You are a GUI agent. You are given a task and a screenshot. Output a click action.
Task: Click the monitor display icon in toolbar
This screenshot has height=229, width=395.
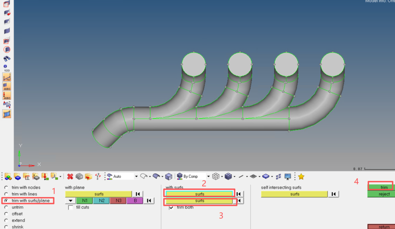(x=288, y=177)
